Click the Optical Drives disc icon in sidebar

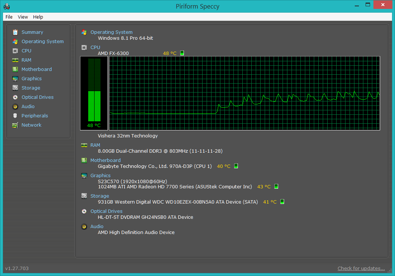pyautogui.click(x=15, y=97)
